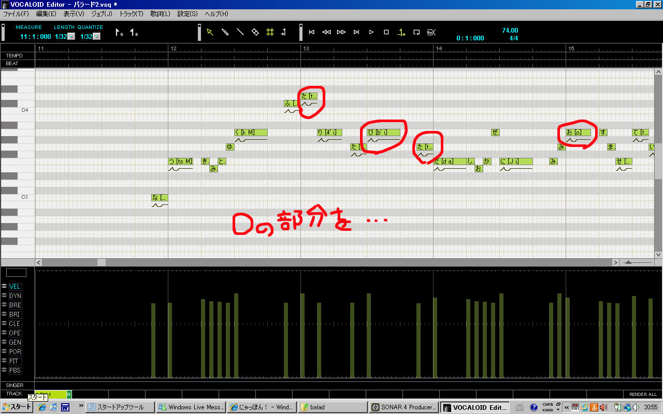The width and height of the screenshot is (663, 414).
Task: Select the GEN parameter button
Action: point(15,343)
